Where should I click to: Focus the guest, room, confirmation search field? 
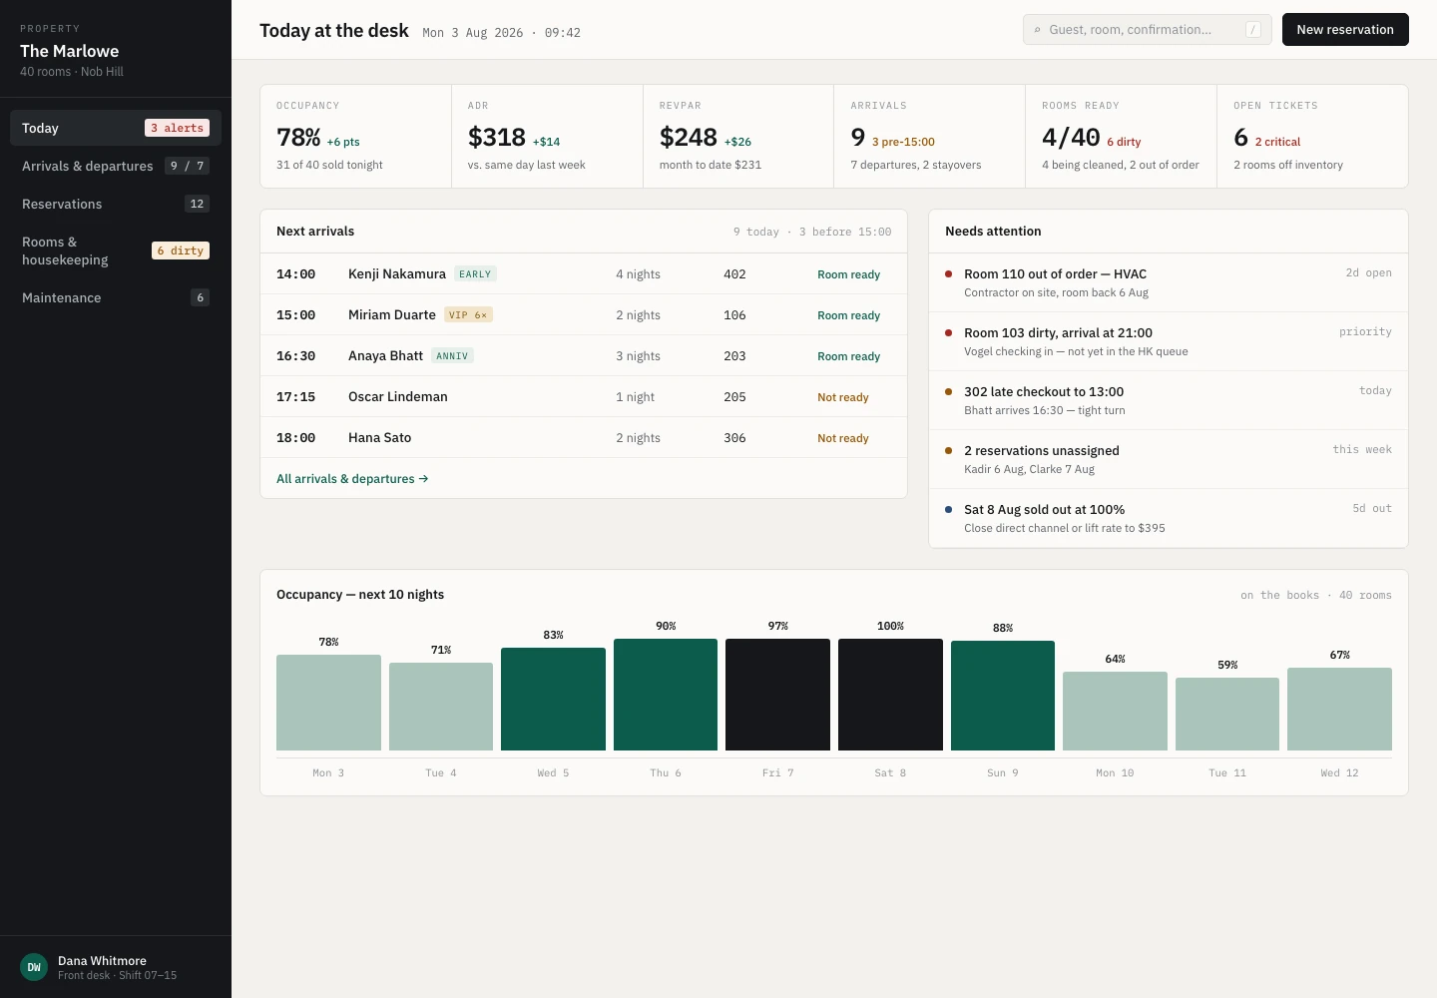point(1148,30)
